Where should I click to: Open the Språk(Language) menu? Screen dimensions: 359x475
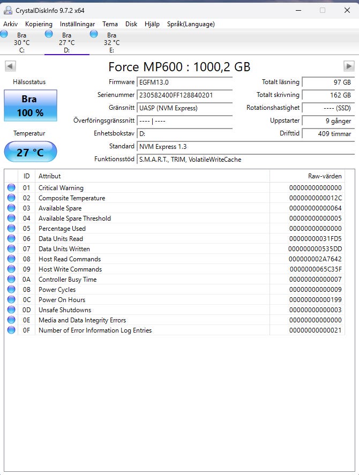(x=191, y=24)
